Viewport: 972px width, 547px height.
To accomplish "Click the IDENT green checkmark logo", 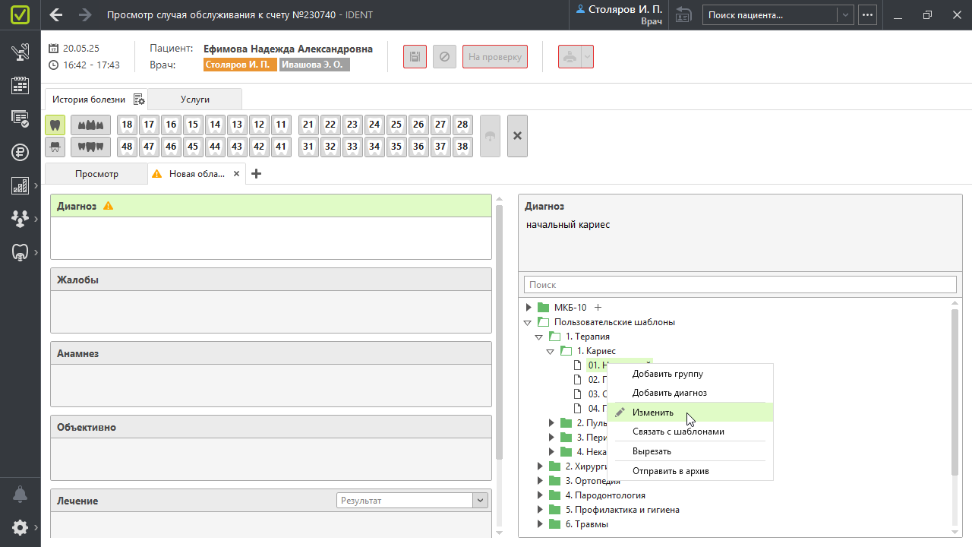I will (21, 14).
